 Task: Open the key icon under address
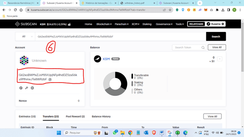[27, 88]
